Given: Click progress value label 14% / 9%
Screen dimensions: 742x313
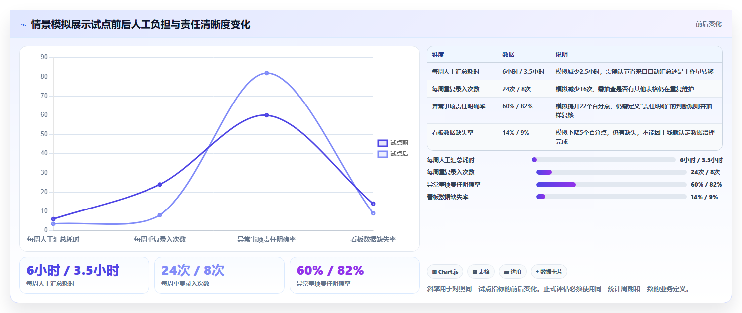Looking at the screenshot, I should 704,197.
